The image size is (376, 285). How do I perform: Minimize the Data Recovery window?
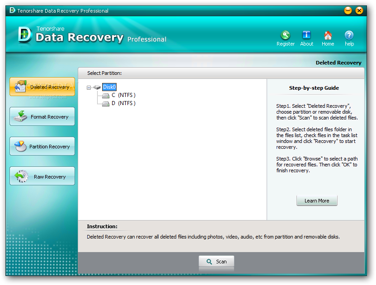[348, 10]
